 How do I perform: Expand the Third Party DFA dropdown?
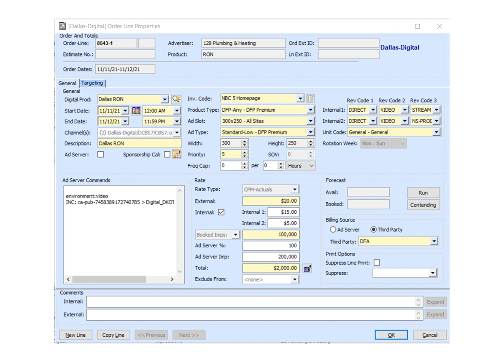tap(434, 241)
